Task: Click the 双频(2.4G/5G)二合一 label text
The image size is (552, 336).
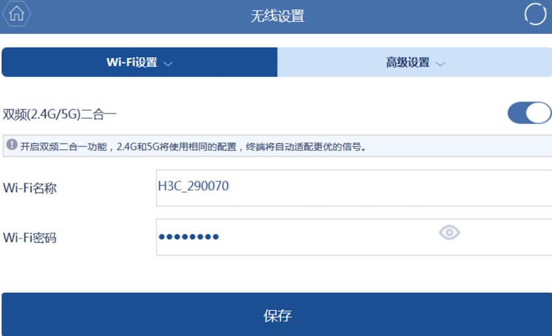Action: tap(59, 114)
